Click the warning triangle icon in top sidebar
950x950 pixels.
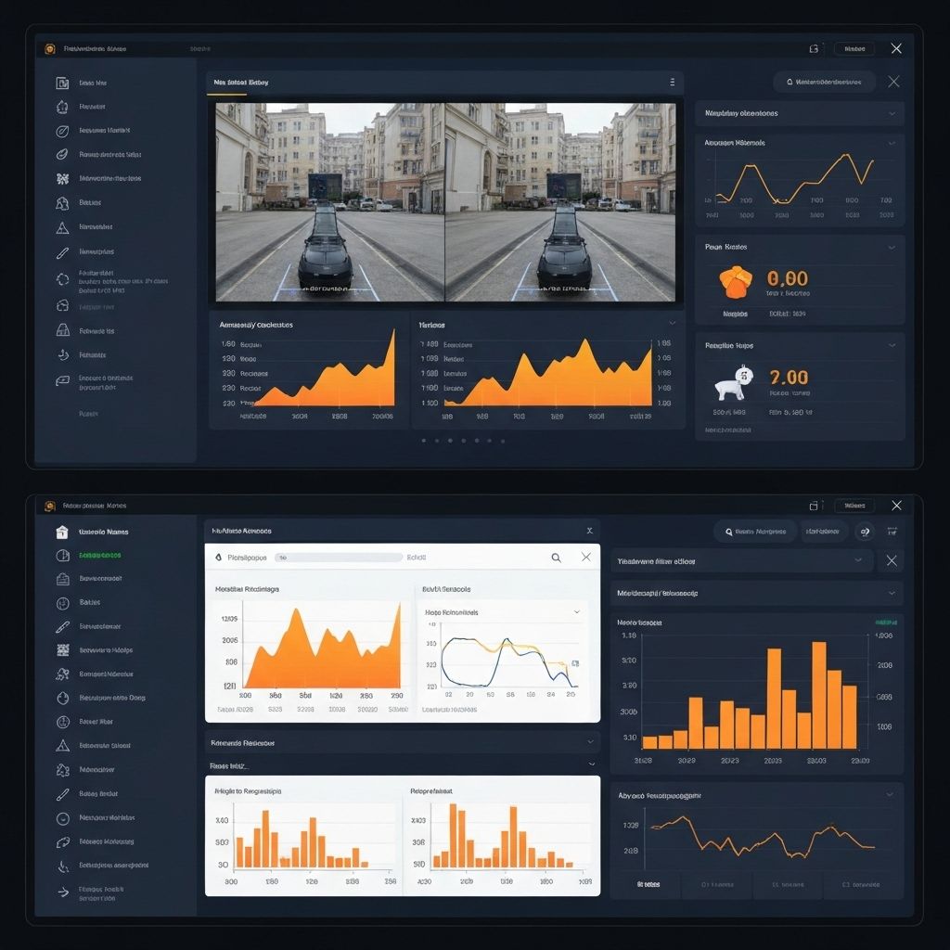(62, 227)
